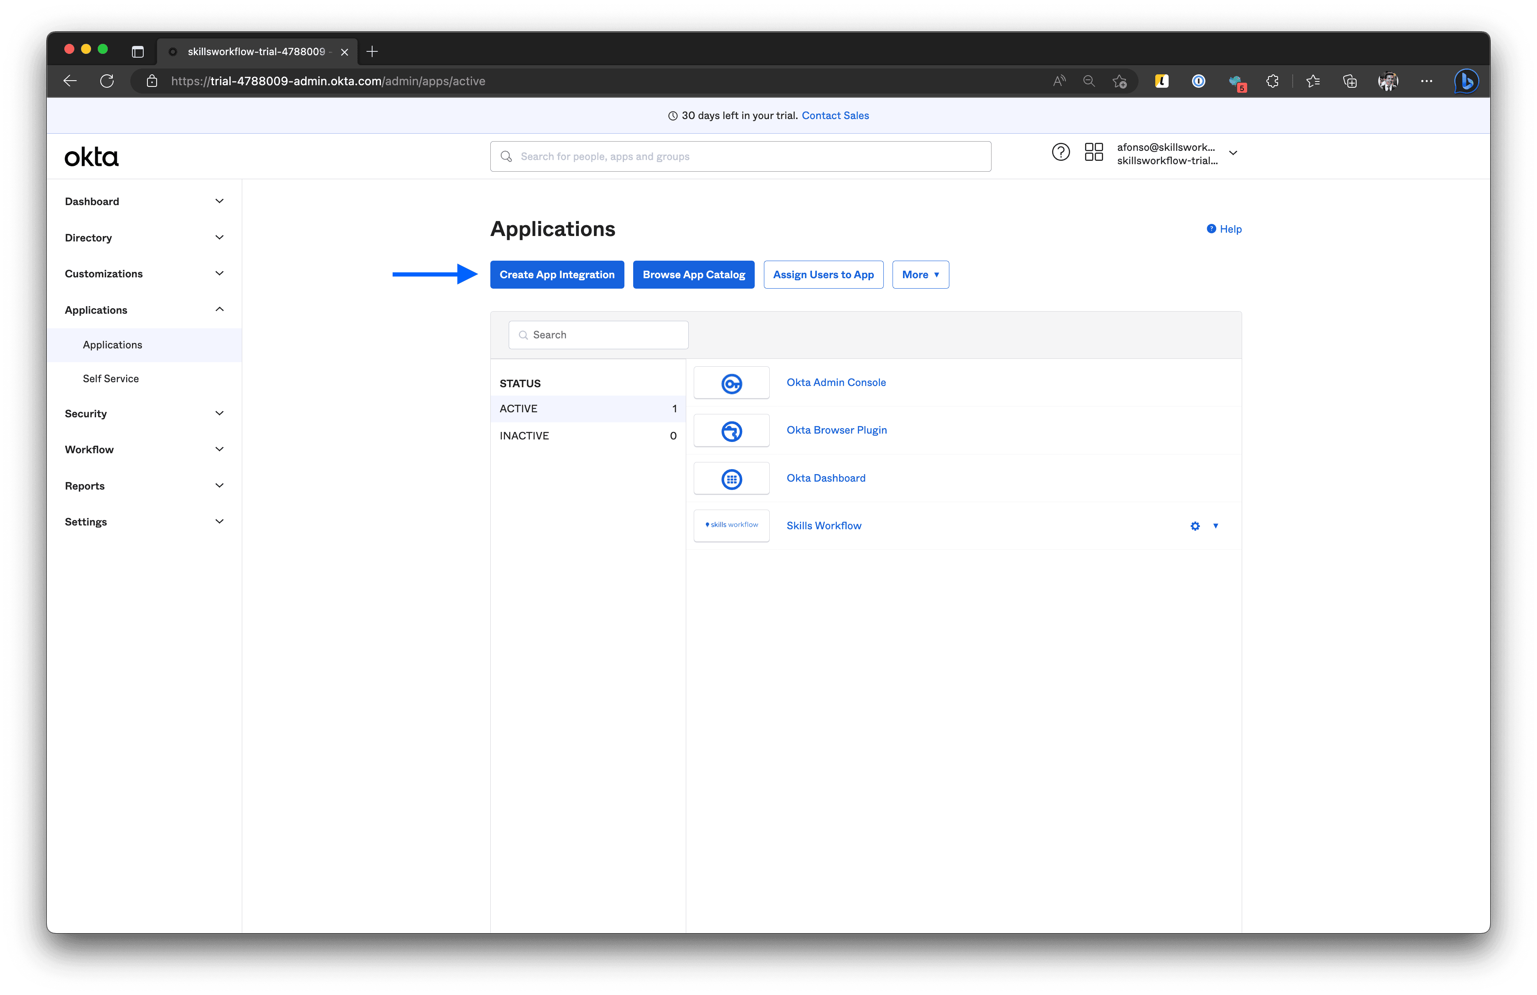This screenshot has height=995, width=1537.
Task: Open the yellow extension icon in toolbar
Action: [1161, 81]
